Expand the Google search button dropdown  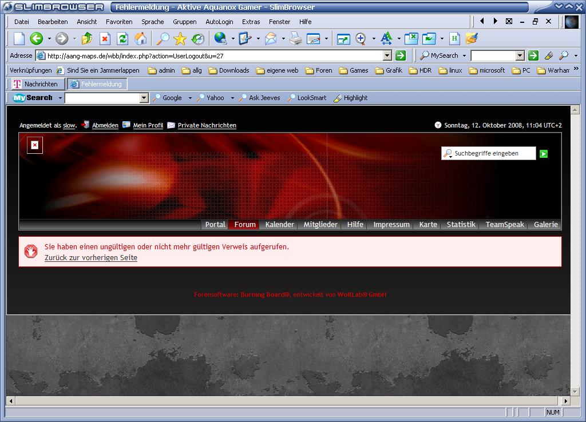click(x=190, y=98)
